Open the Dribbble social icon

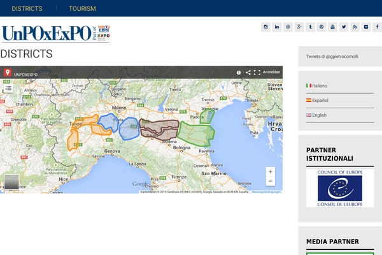[x=288, y=27]
